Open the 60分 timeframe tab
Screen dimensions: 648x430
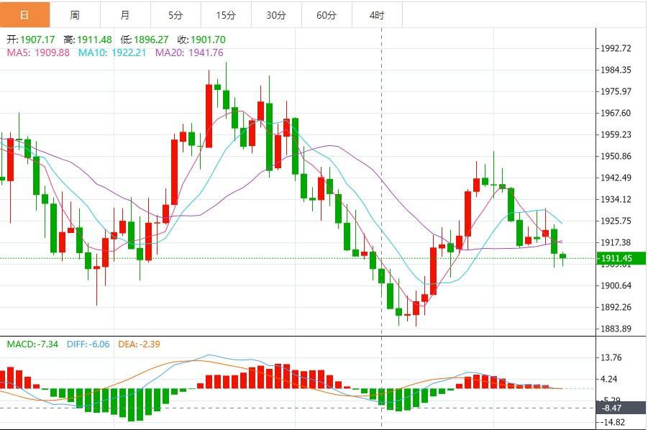pos(327,15)
